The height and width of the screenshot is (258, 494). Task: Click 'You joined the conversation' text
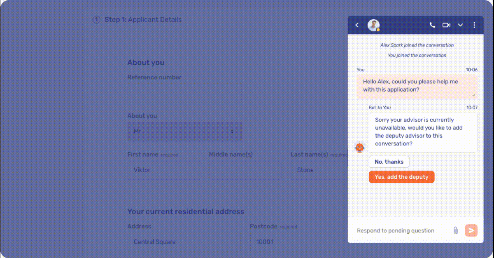pyautogui.click(x=417, y=55)
